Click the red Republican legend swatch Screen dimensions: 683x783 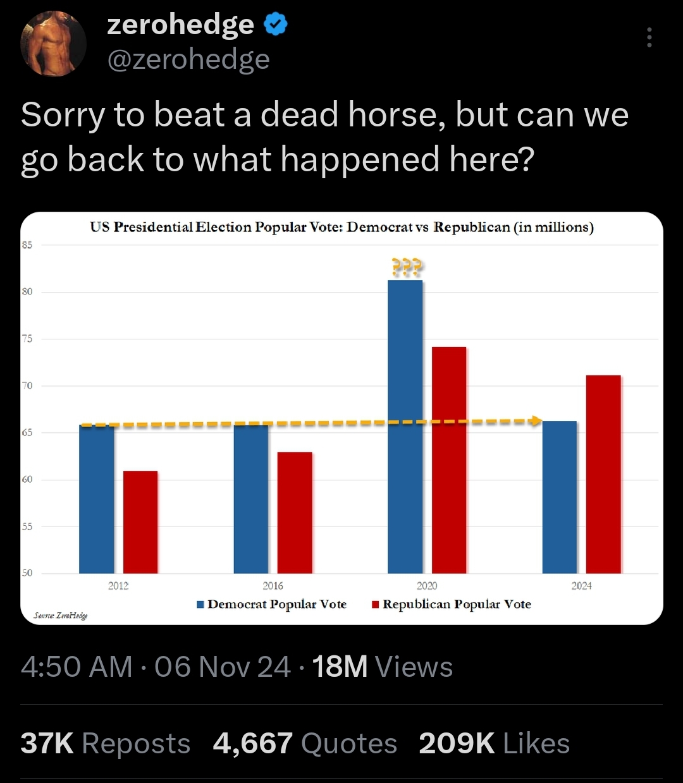375,605
